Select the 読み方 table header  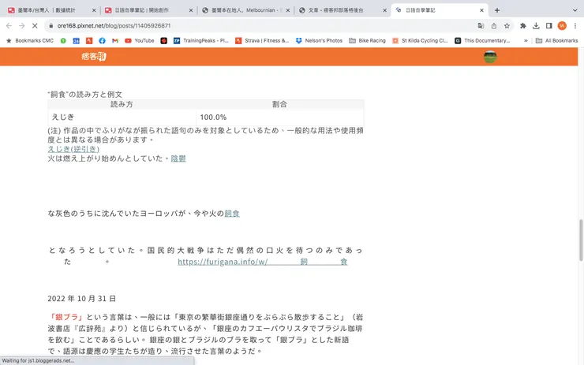pos(122,105)
